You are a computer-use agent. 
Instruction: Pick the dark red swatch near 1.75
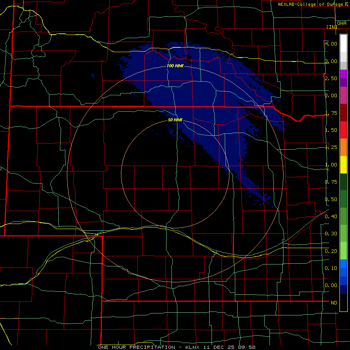click(343, 113)
